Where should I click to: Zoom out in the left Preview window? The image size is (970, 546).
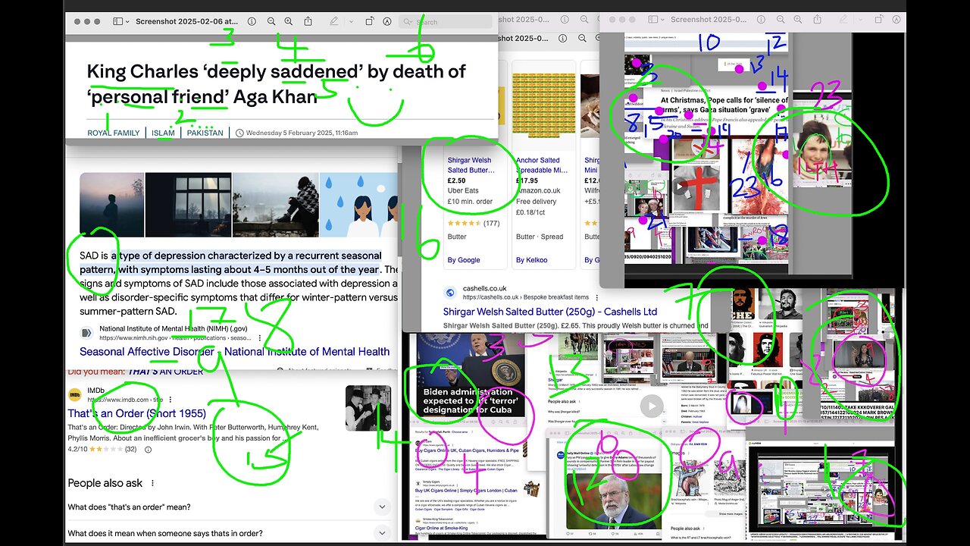[271, 22]
